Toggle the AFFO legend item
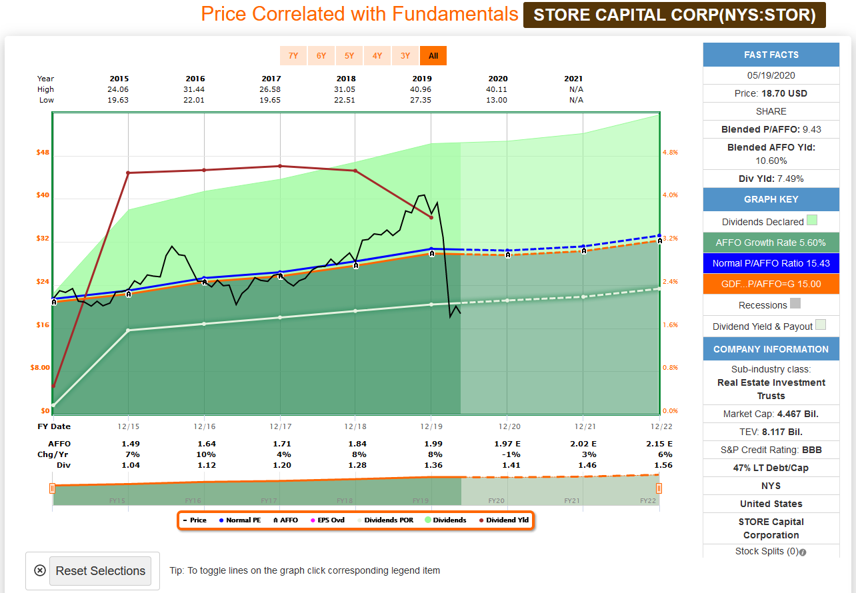The image size is (856, 593). [285, 520]
